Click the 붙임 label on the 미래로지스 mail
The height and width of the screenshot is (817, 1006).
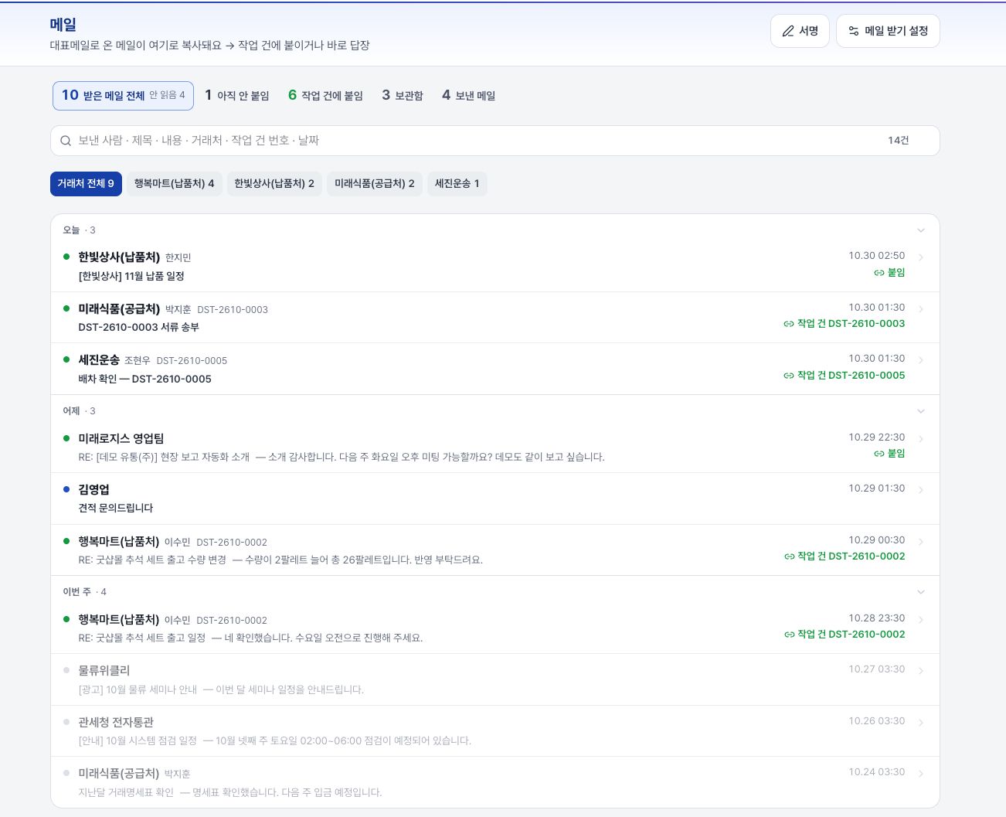896,454
